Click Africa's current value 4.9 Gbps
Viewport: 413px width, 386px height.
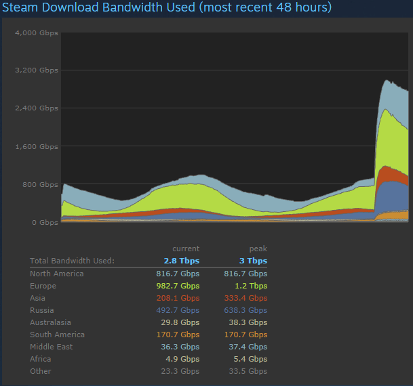[x=182, y=359]
